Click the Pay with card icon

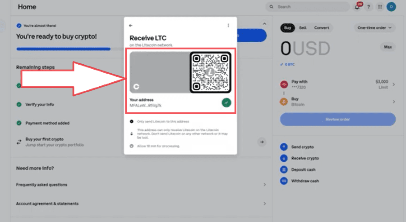[x=284, y=84]
